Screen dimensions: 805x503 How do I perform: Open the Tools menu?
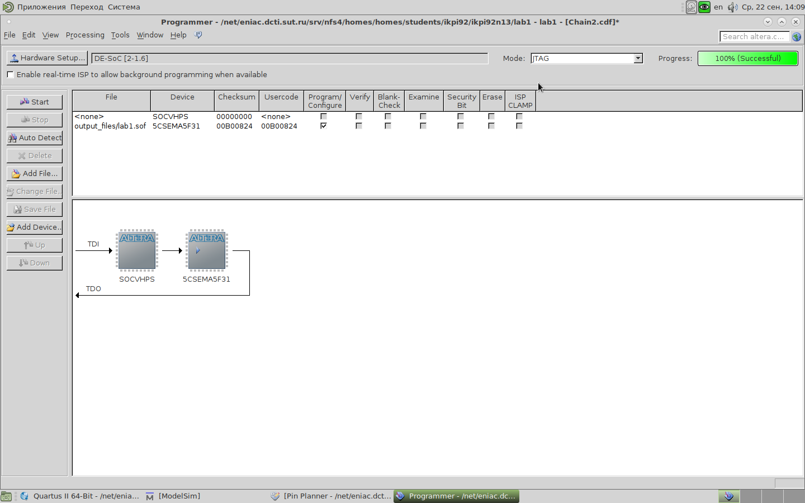120,35
